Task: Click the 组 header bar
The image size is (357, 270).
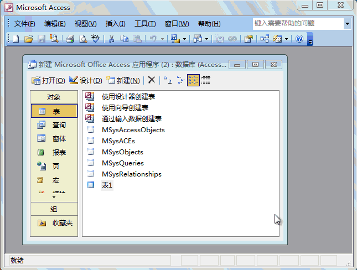Action: point(54,209)
